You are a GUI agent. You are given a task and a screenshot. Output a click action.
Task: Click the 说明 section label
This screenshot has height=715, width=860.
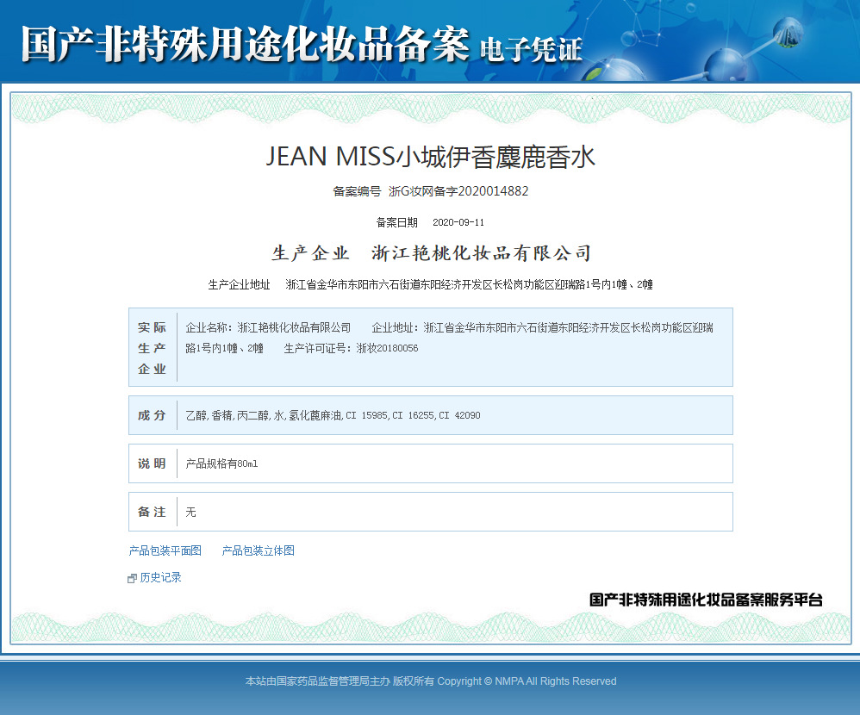pos(153,463)
